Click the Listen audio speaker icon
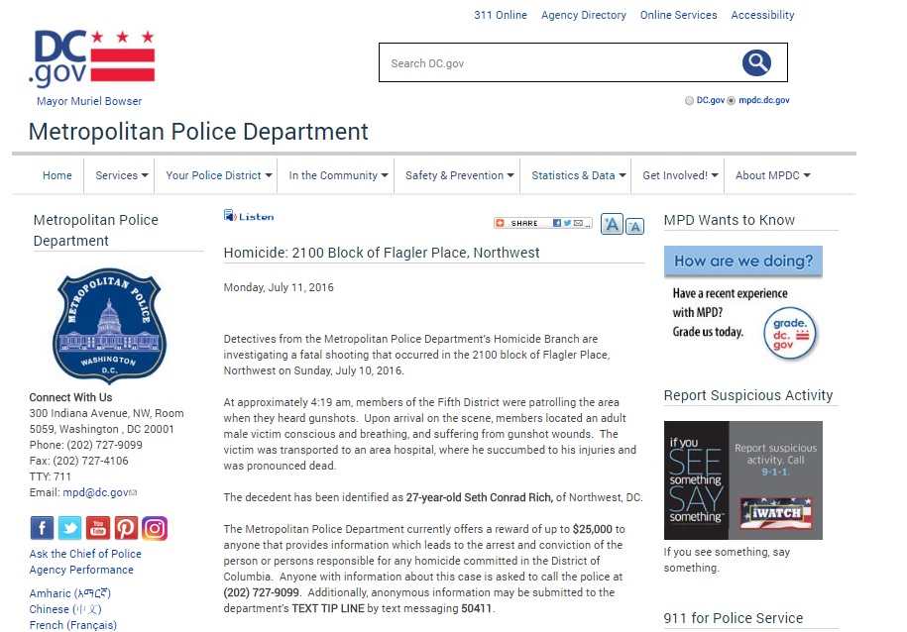The width and height of the screenshot is (907, 632). 230,216
